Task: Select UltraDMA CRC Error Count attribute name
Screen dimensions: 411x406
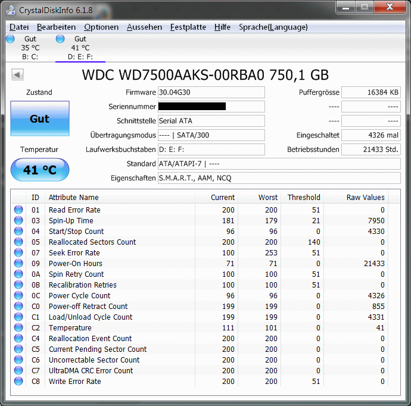Action: tap(91, 371)
